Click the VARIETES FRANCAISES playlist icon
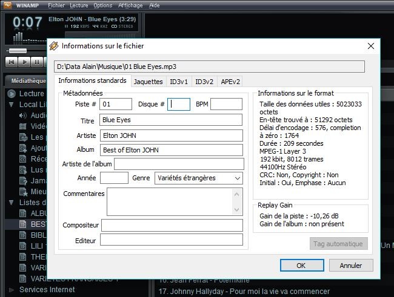This screenshot has height=297, width=394. point(22,278)
